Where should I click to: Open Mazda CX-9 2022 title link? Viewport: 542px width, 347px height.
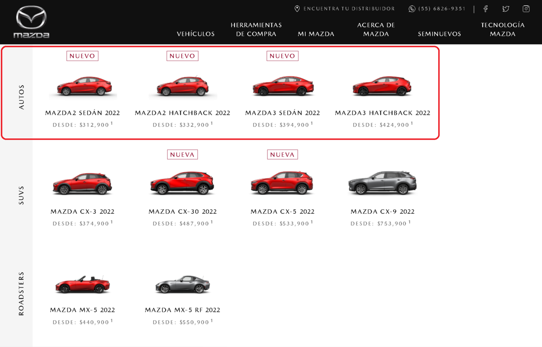tap(383, 211)
